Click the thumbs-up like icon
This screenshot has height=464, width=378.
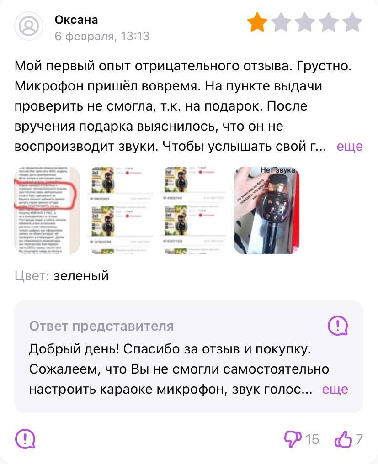tap(343, 439)
